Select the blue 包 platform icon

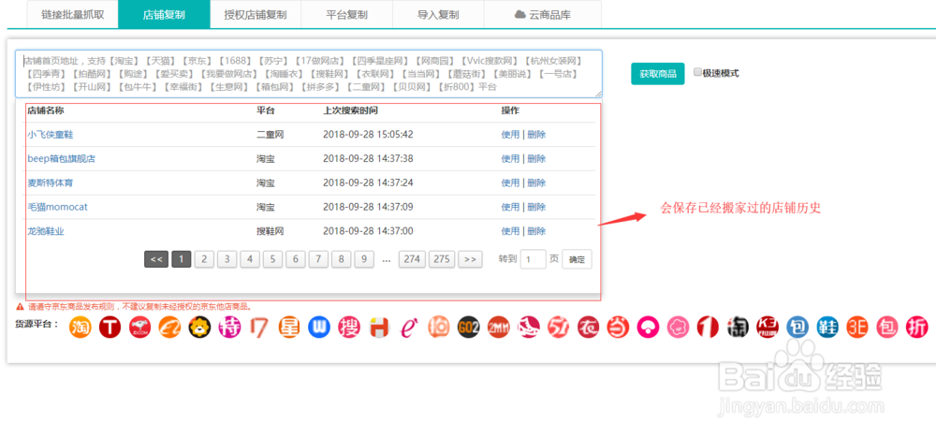tap(797, 327)
